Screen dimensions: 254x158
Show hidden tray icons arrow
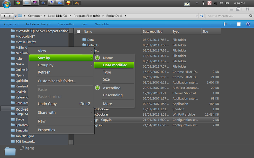pyautogui.click(x=197, y=3)
